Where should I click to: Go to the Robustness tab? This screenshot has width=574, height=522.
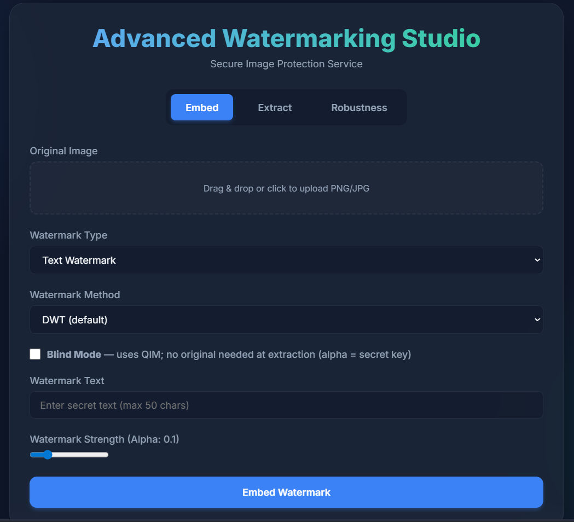pos(359,107)
